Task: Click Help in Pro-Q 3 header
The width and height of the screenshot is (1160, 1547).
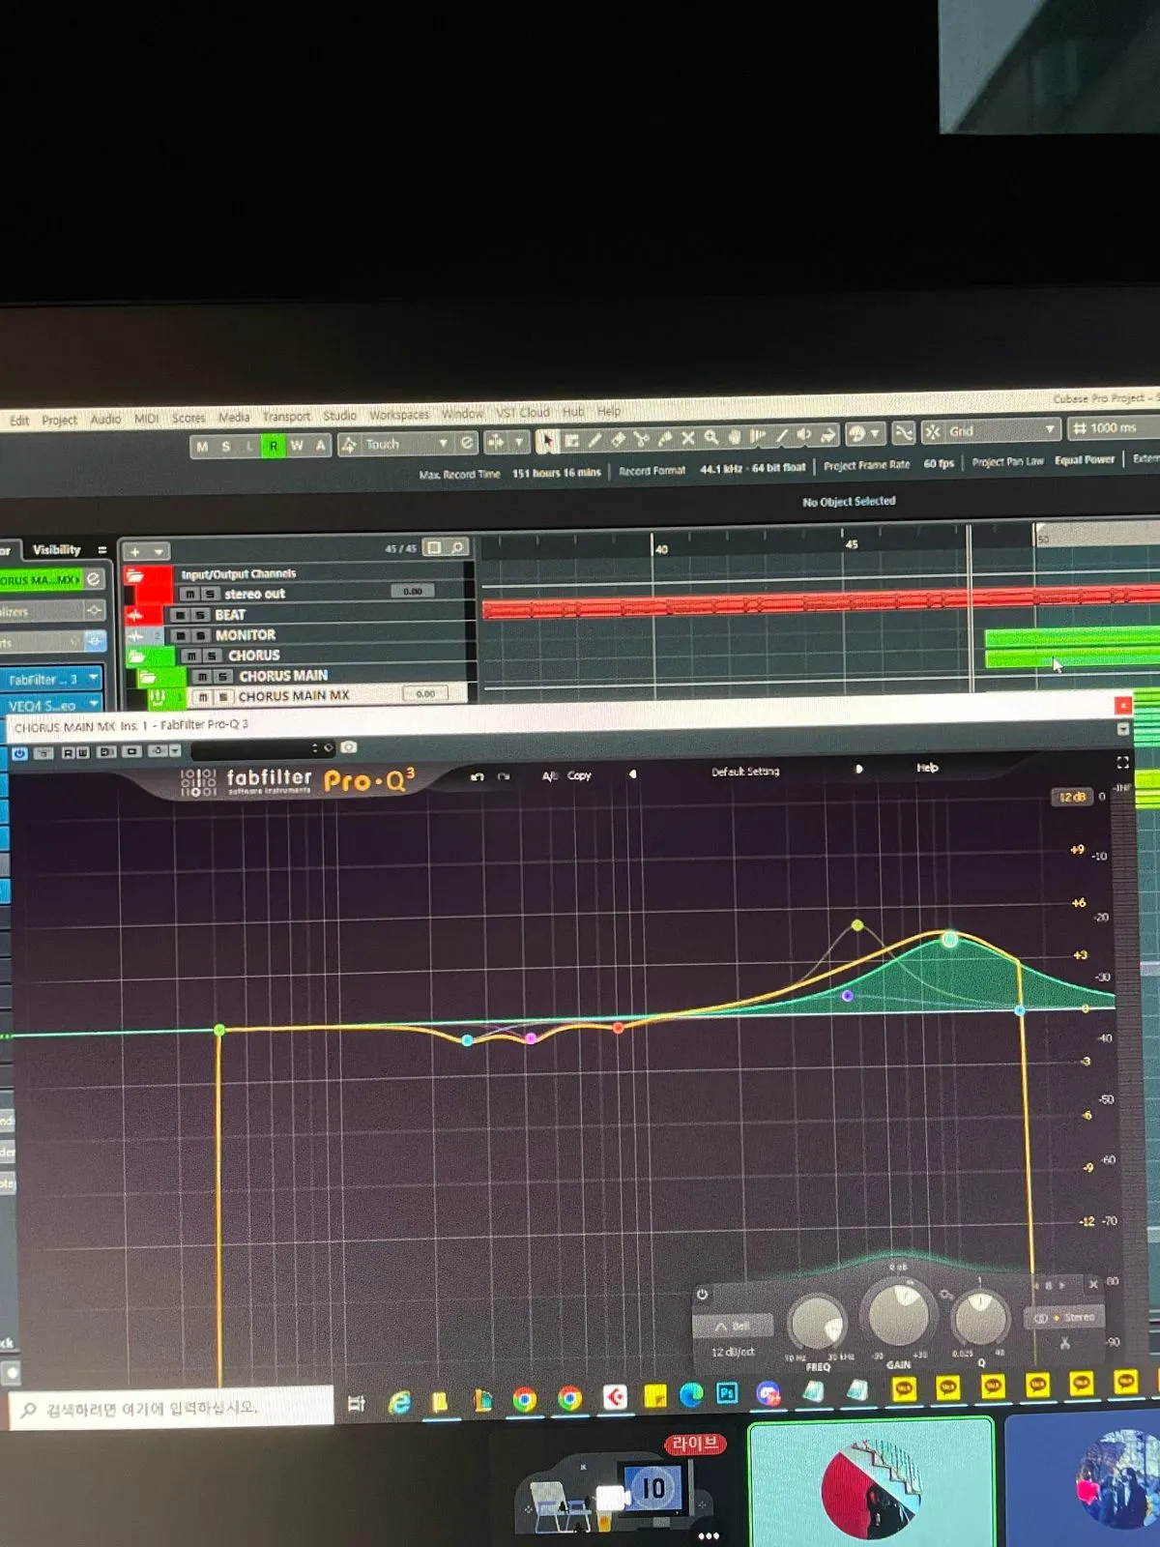Action: coord(927,768)
